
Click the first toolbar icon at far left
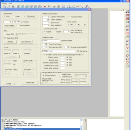tap(4, 6)
